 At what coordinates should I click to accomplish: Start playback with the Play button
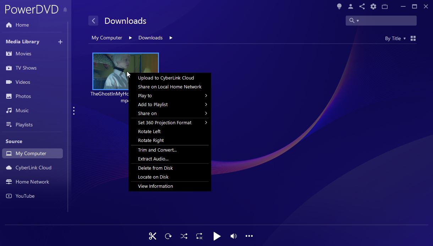click(217, 236)
